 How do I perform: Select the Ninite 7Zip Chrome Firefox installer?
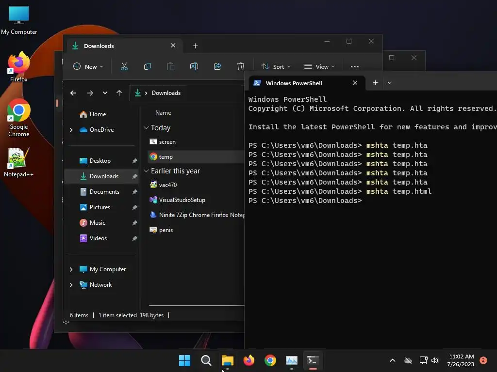197,215
